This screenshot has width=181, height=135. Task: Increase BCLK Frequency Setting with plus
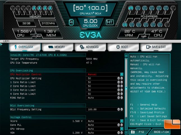click(118, 109)
